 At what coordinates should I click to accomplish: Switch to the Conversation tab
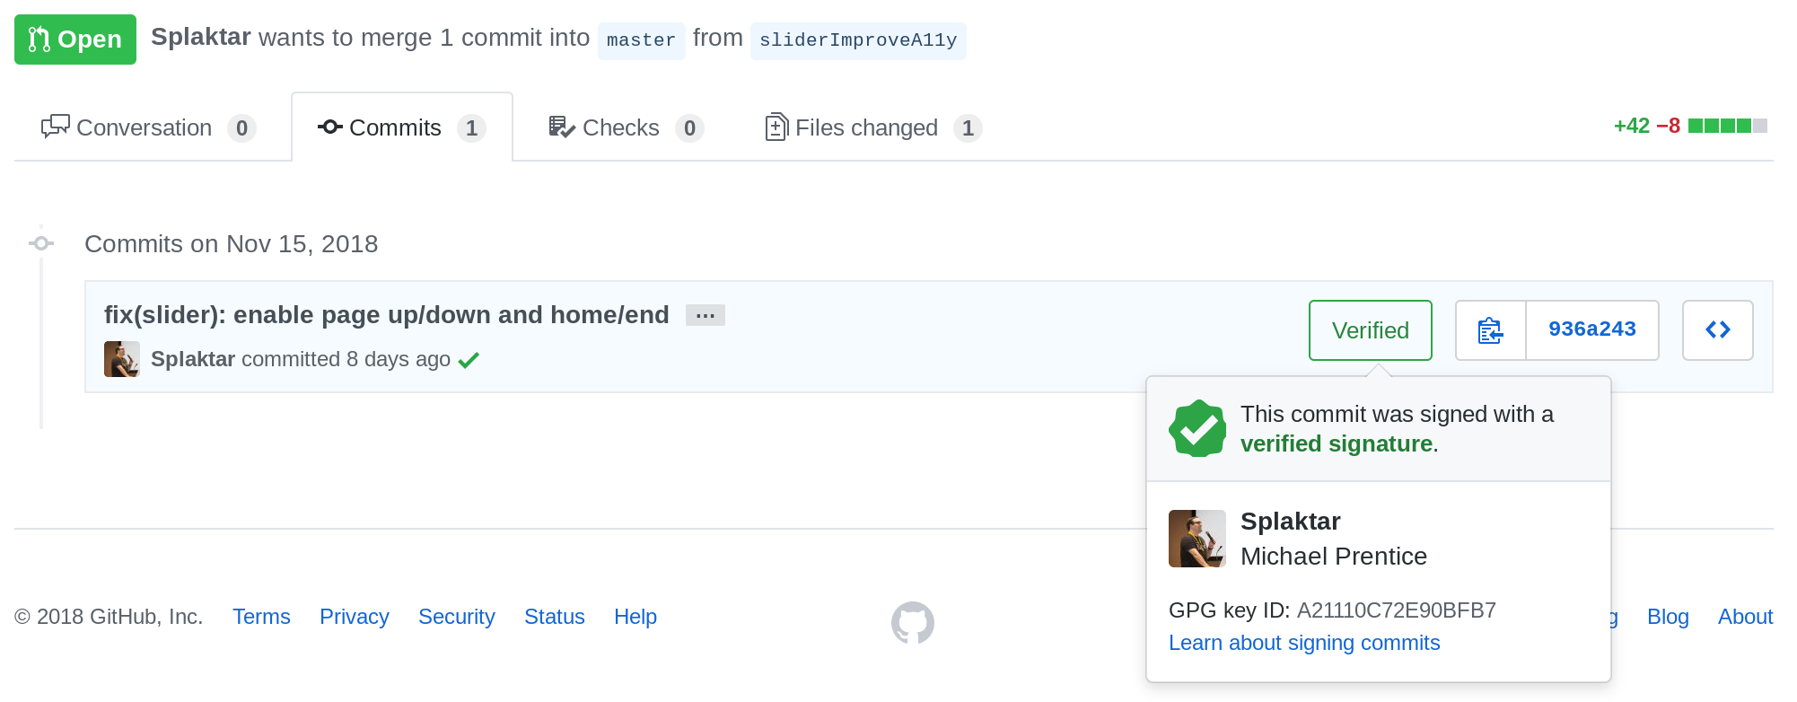[x=149, y=127]
